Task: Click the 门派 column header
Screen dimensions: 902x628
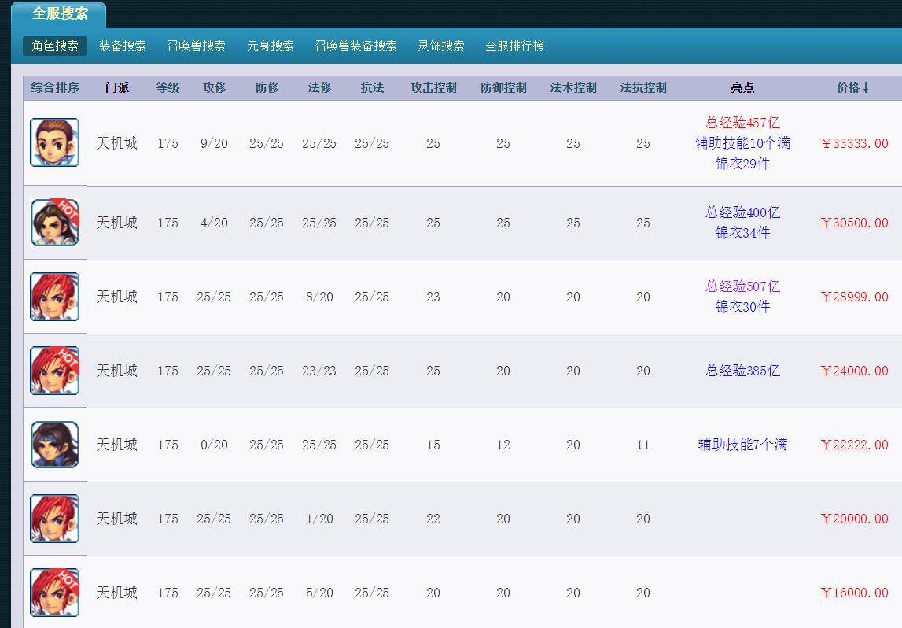Action: [117, 87]
